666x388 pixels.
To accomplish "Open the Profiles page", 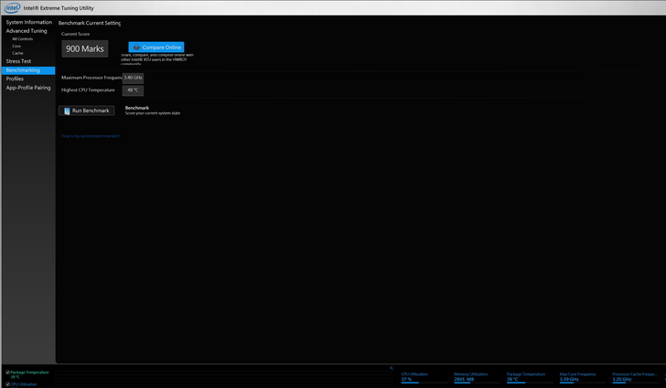I will coord(15,79).
